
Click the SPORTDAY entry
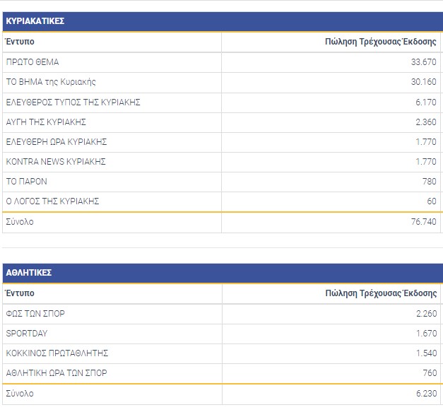[27, 334]
